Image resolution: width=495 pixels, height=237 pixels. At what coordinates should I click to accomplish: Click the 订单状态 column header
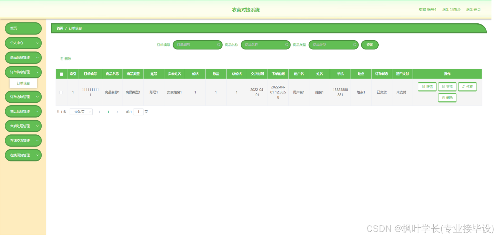[x=382, y=74]
